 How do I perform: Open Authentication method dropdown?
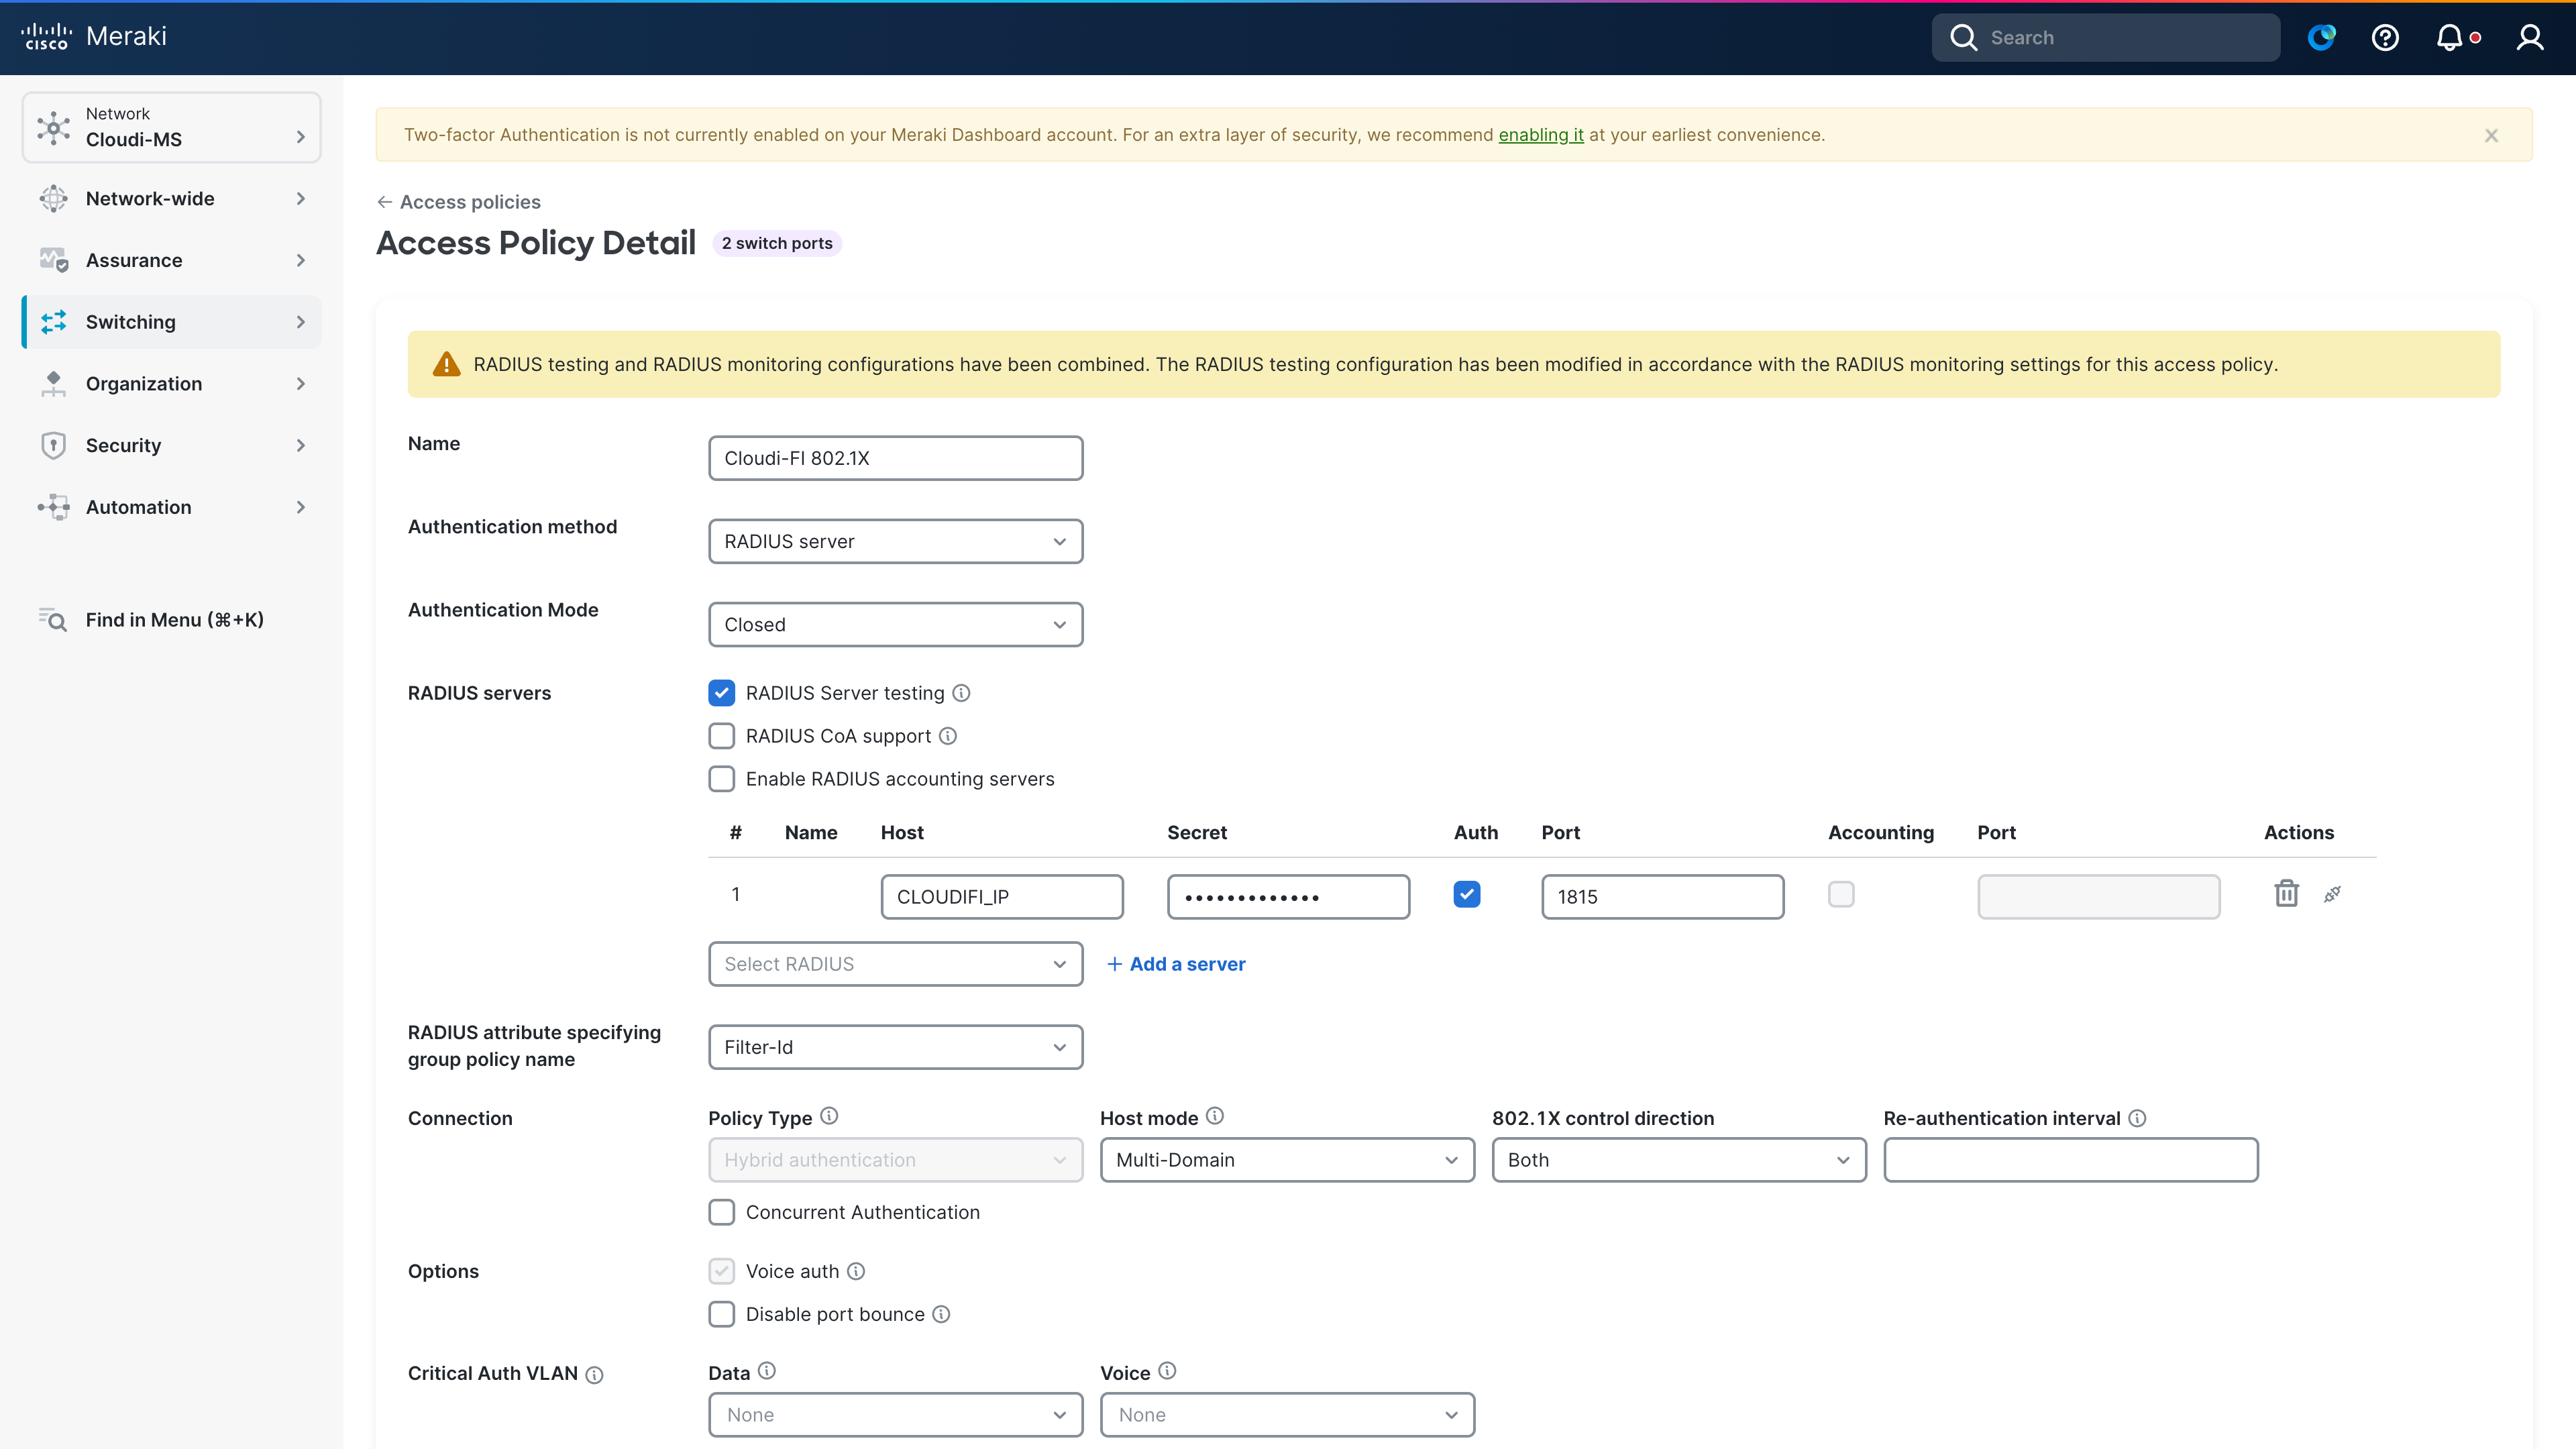[x=896, y=541]
